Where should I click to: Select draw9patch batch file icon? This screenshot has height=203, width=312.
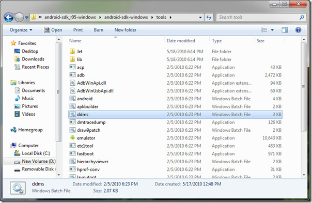[x=72, y=130]
